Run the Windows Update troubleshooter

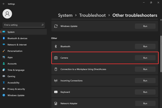[145, 26]
